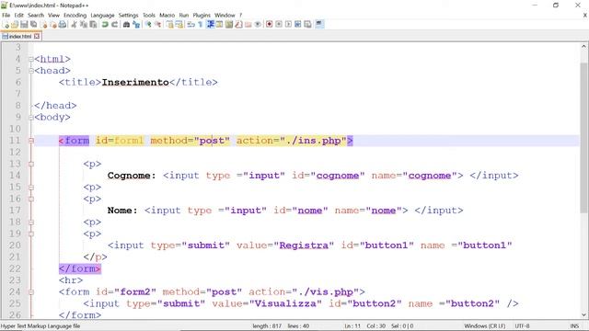Click Windows (CR LF) in status bar
Screen dimensions: 589x331
tap(485, 326)
